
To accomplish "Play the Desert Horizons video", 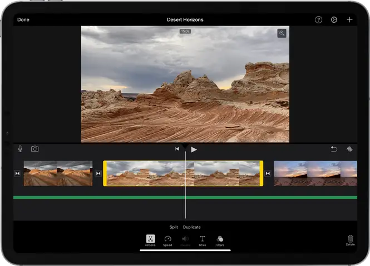I will point(194,149).
